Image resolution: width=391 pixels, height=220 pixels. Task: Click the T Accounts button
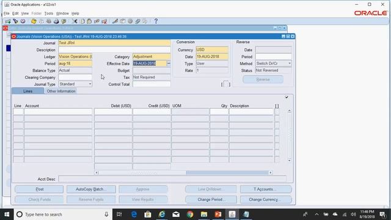click(x=266, y=189)
